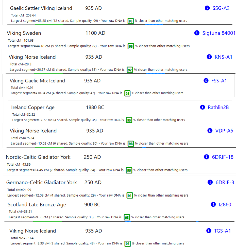Open info icon next to 6DRIF-18
Image resolution: width=236 pixels, height=247 pixels.
pos(207,157)
